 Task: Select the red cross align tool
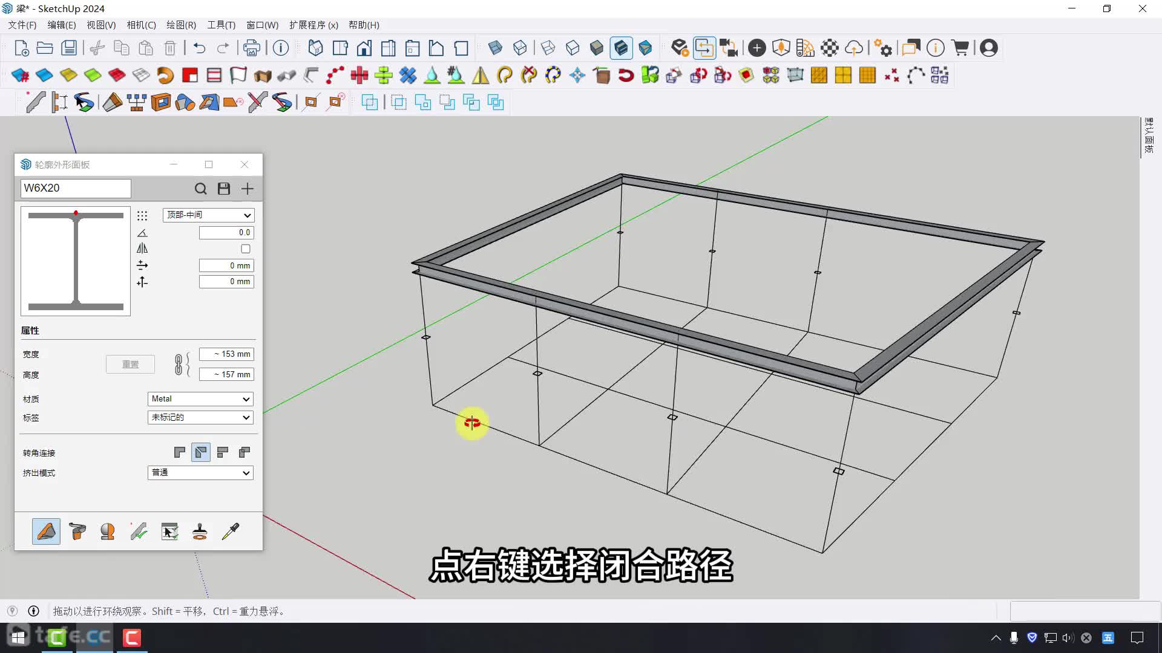click(359, 75)
